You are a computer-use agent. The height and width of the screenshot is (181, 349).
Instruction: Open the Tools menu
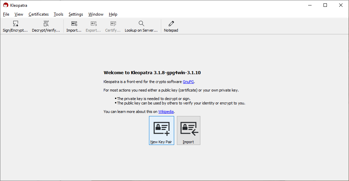[x=58, y=14]
